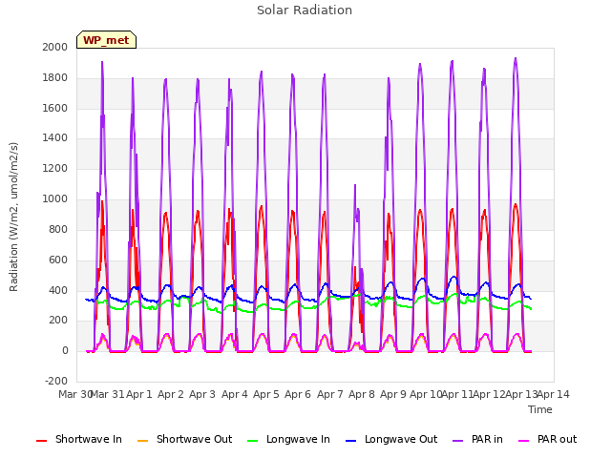The image size is (611, 458).
Task: Click the Mar 31 Shortwave In red peak
Action: 102,202
